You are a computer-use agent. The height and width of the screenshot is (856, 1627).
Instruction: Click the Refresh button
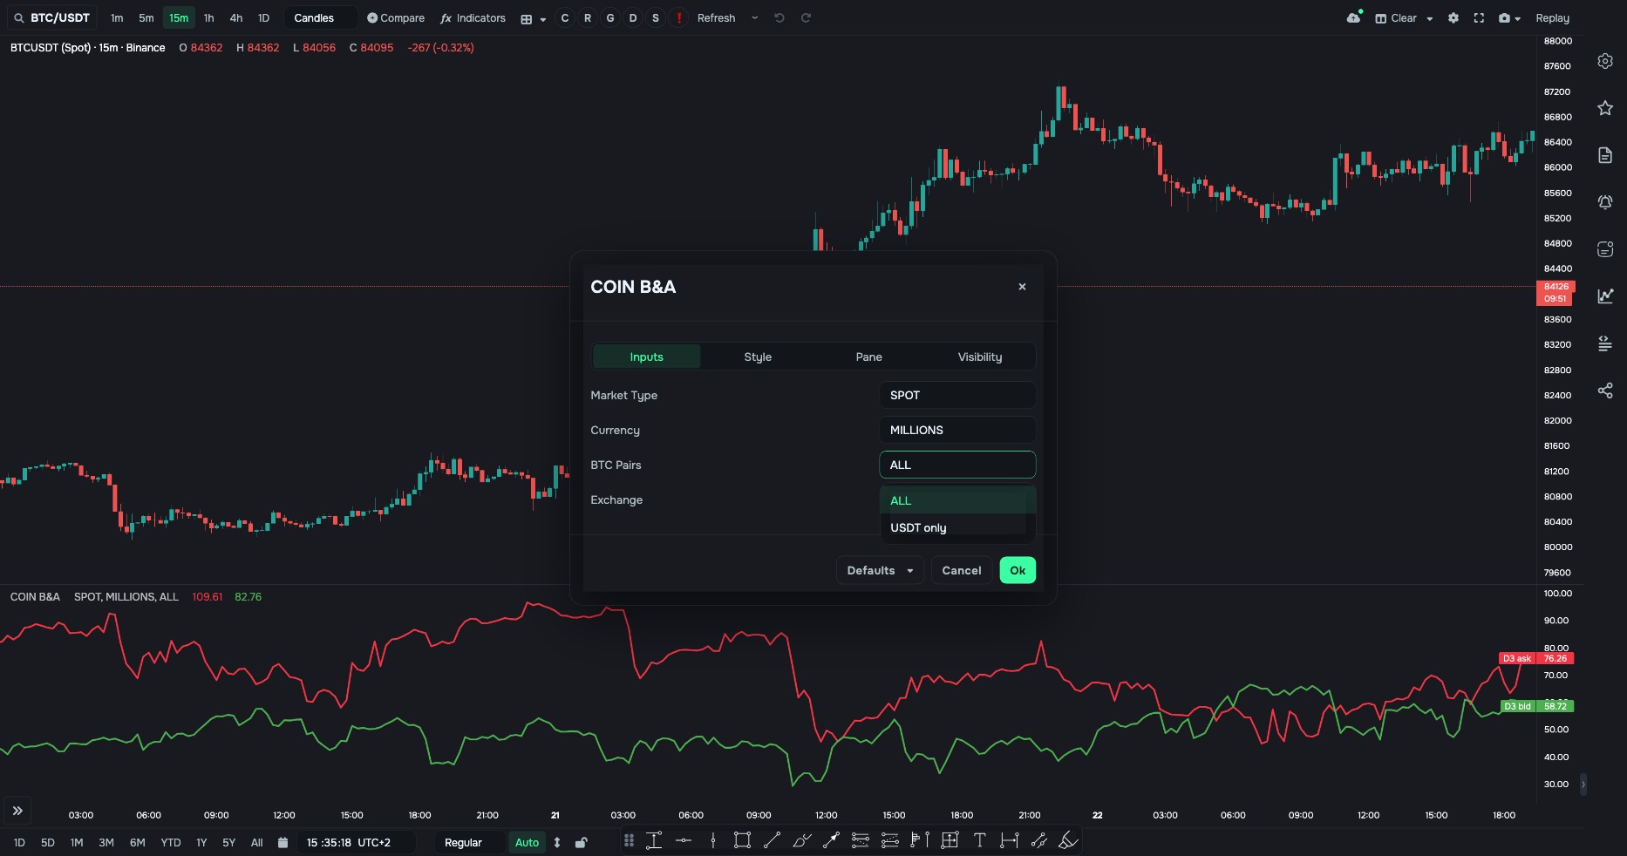point(717,17)
